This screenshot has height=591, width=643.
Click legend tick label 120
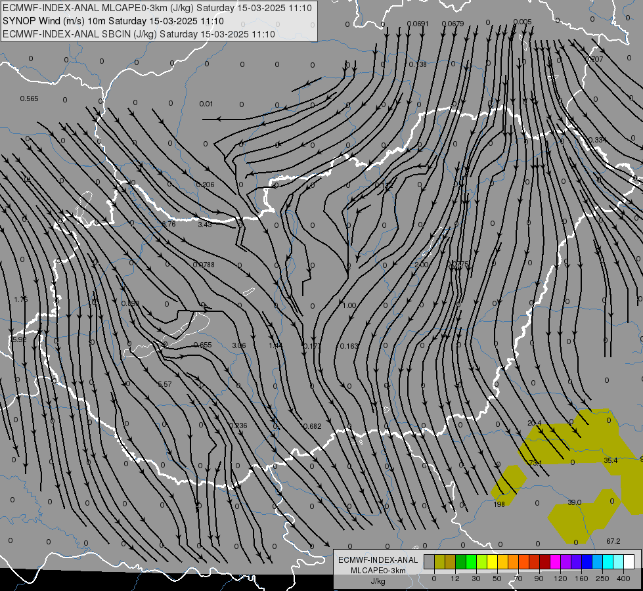click(560, 579)
